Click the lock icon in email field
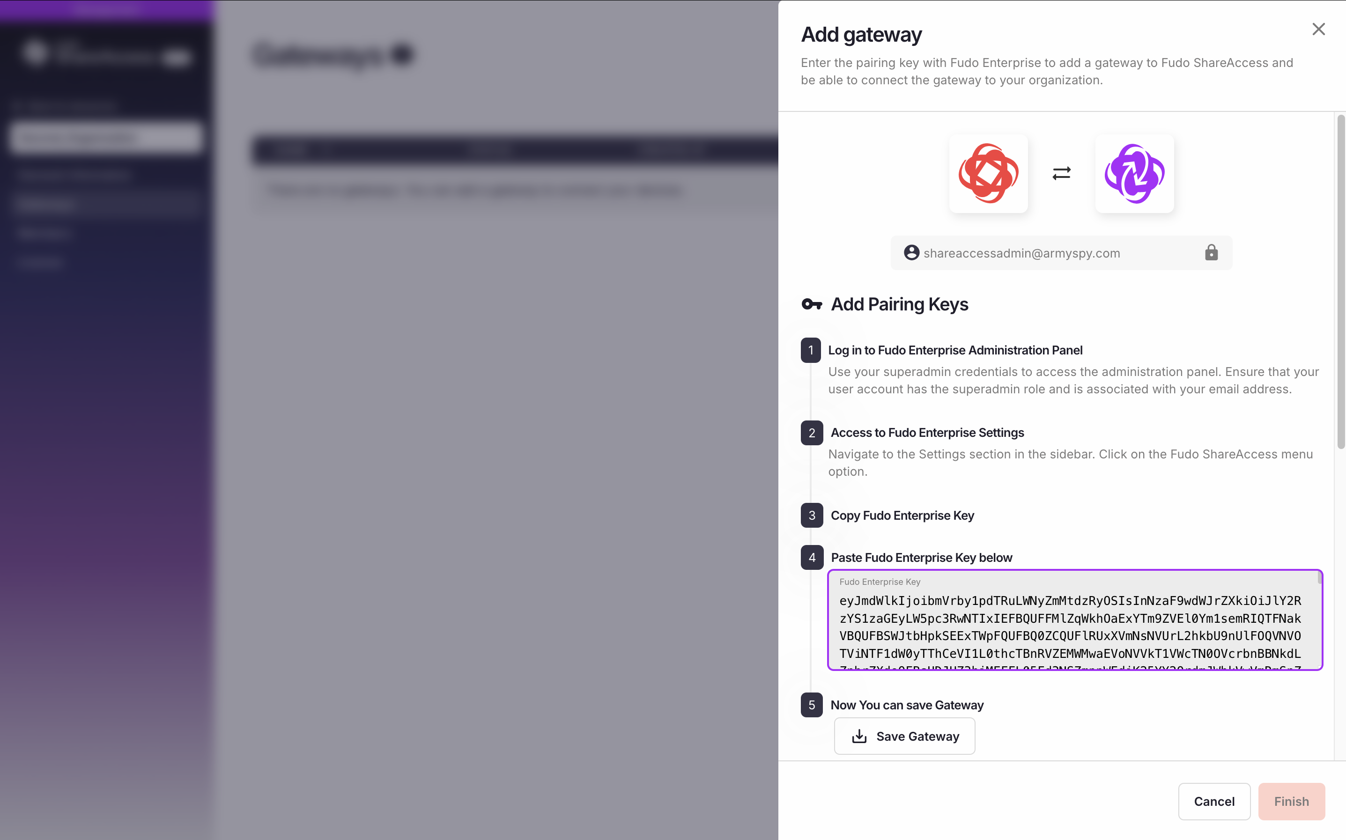This screenshot has width=1346, height=840. pos(1211,253)
